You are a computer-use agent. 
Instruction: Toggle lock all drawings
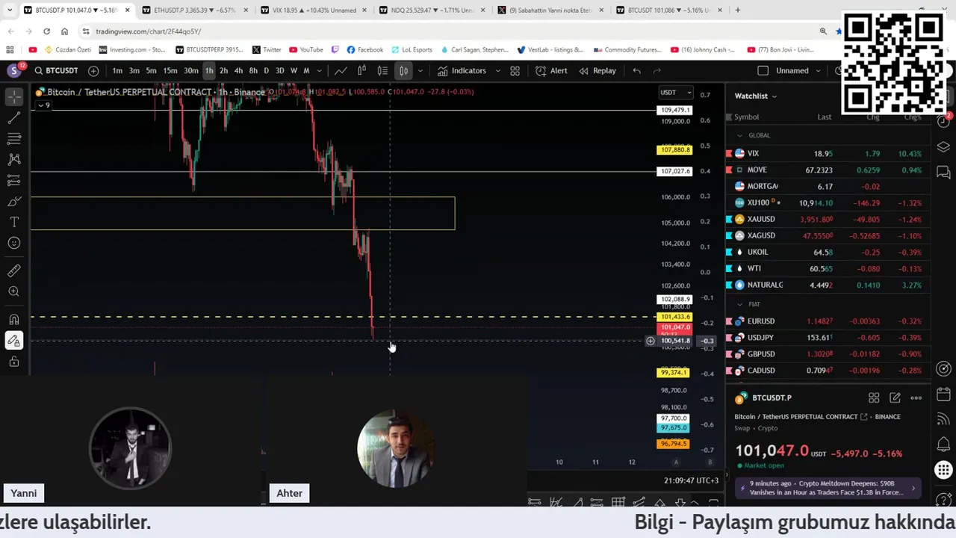coord(14,362)
